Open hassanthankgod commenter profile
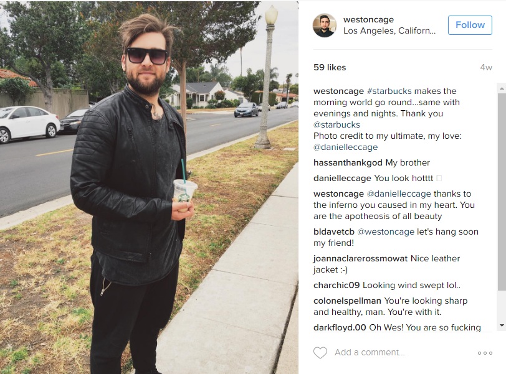 tap(348, 162)
